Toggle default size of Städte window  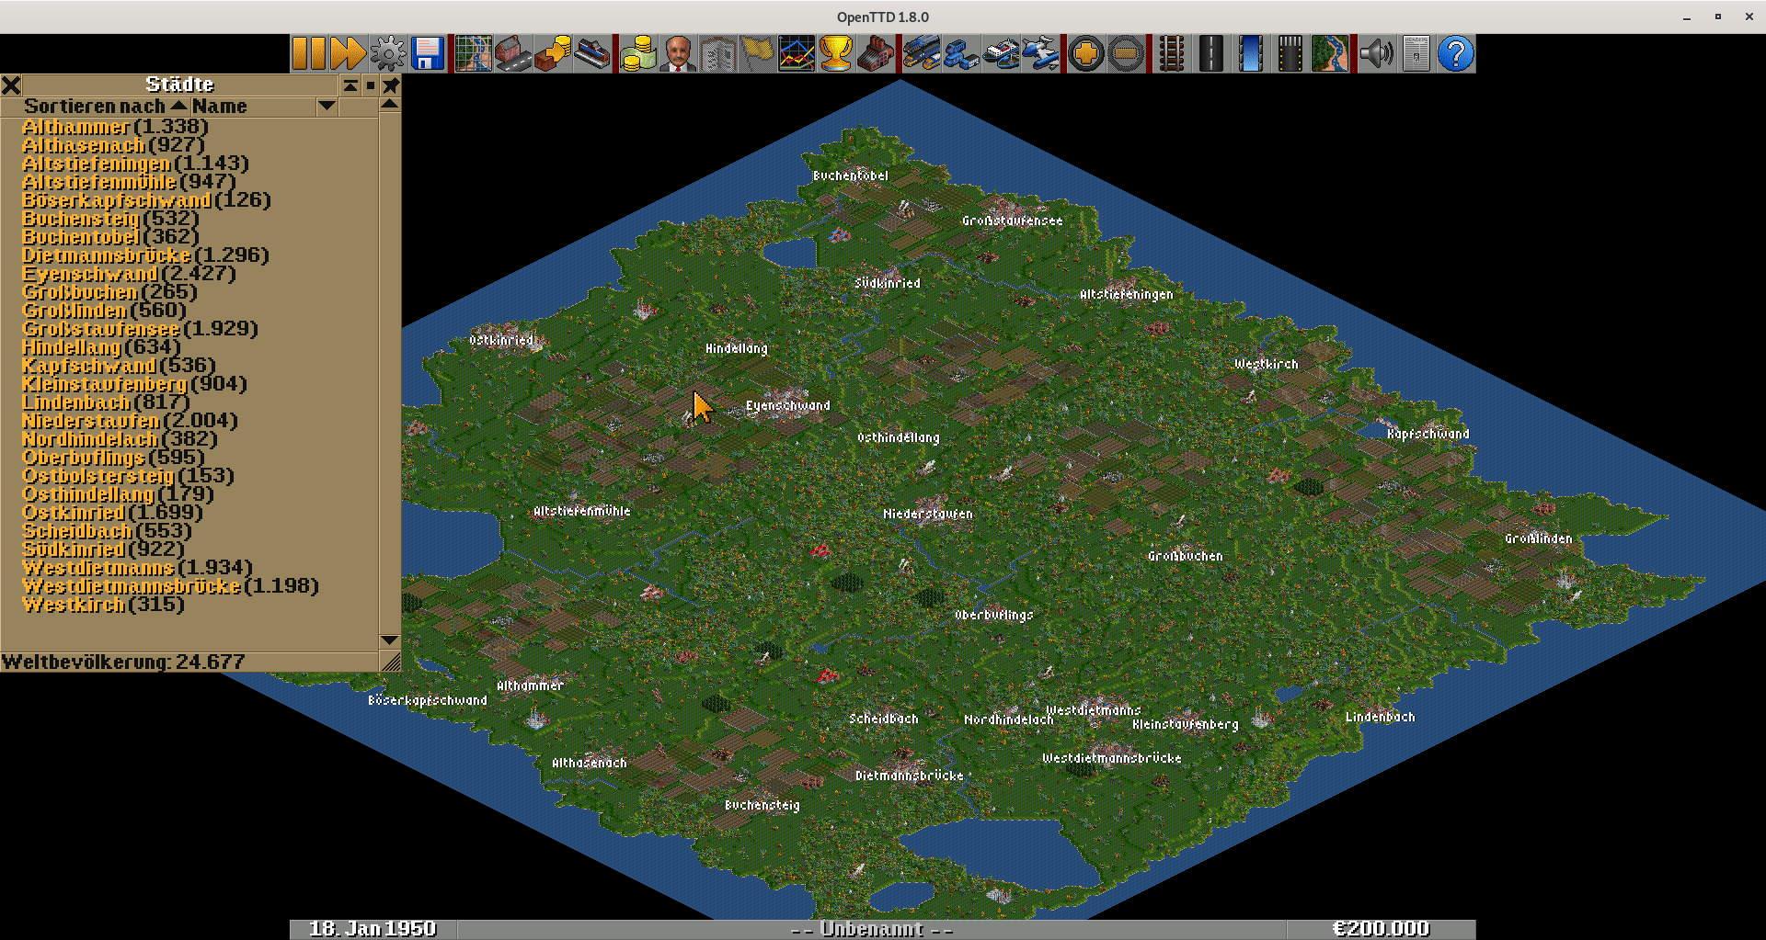[370, 85]
